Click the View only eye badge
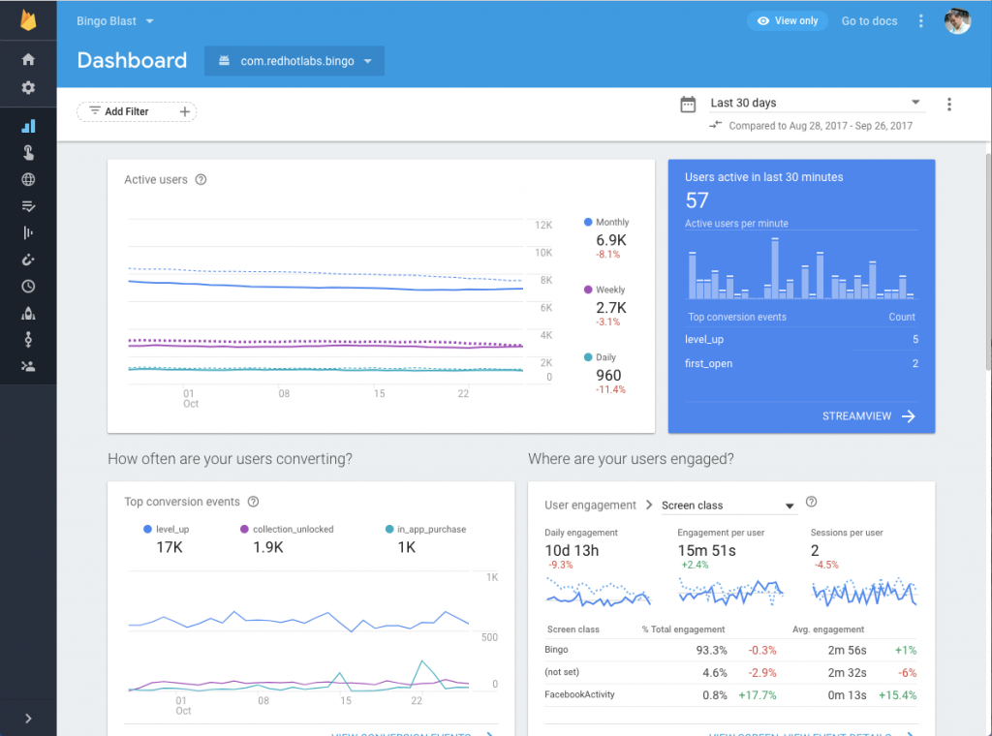The width and height of the screenshot is (992, 736). click(x=787, y=21)
